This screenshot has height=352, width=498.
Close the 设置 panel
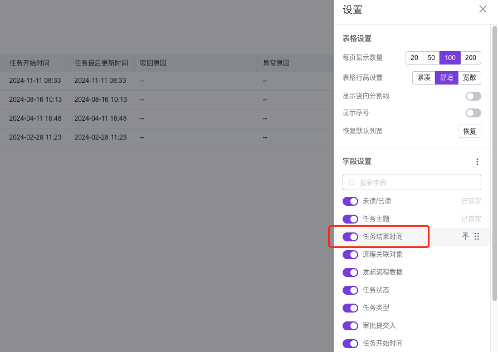[x=482, y=9]
